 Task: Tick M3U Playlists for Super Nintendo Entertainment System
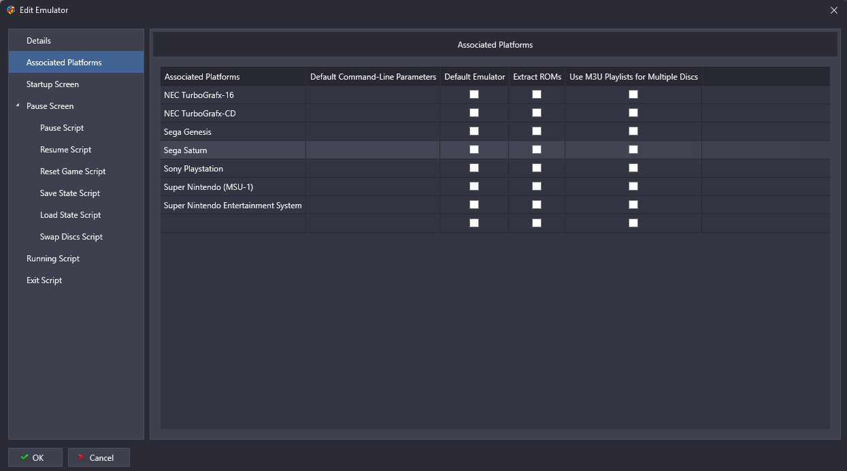633,205
